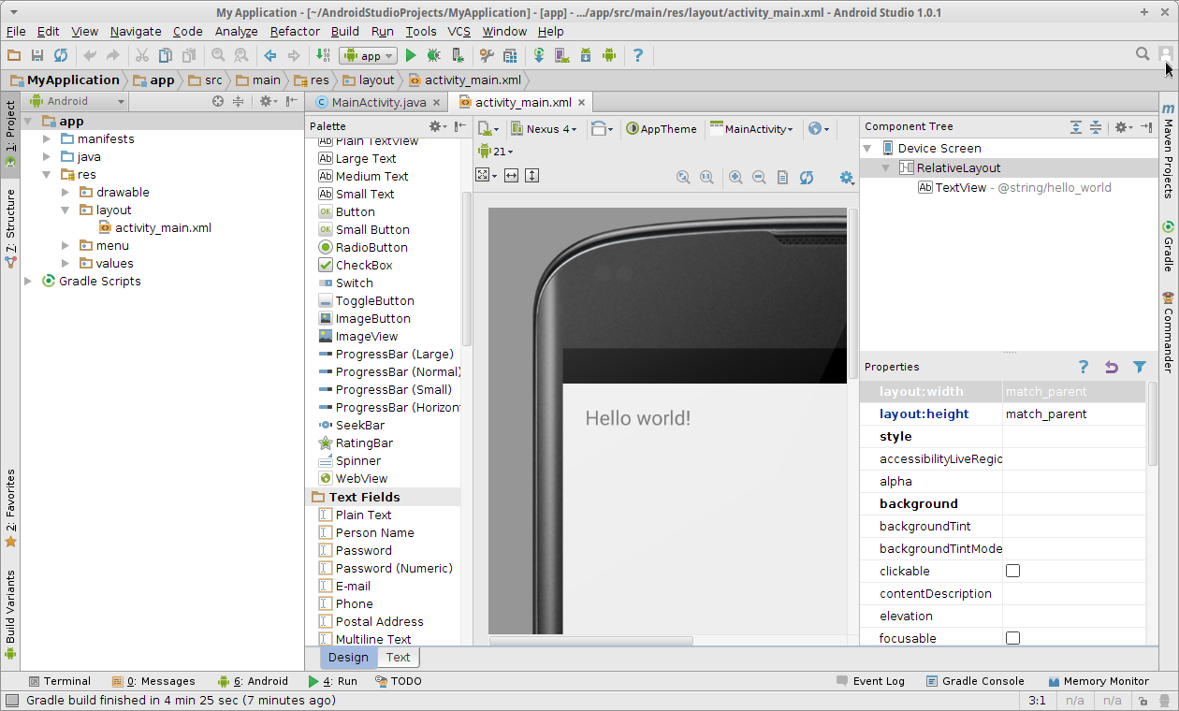Open Project Structure from toolbar icon
The width and height of the screenshot is (1179, 711).
[510, 55]
